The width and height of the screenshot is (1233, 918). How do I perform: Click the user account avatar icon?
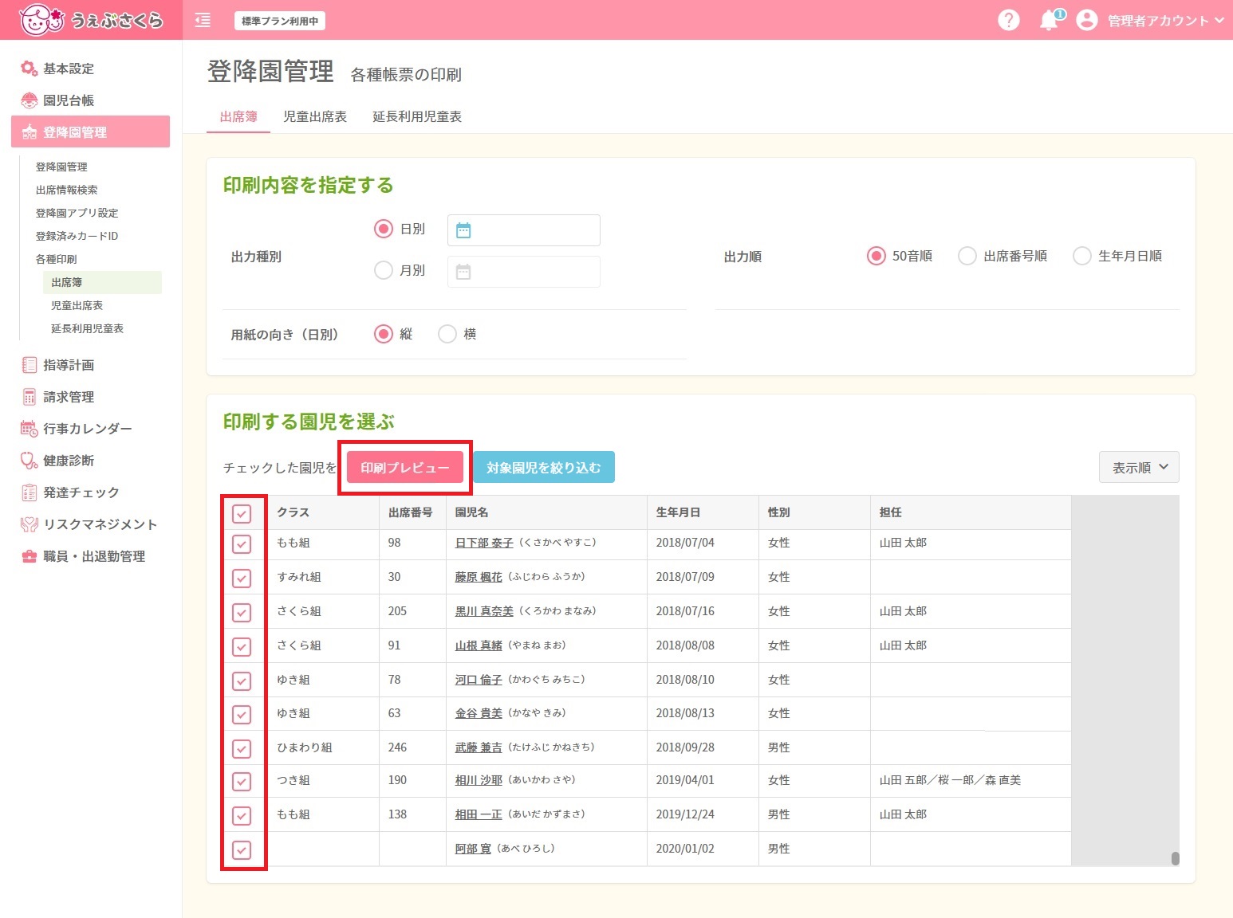click(x=1087, y=20)
